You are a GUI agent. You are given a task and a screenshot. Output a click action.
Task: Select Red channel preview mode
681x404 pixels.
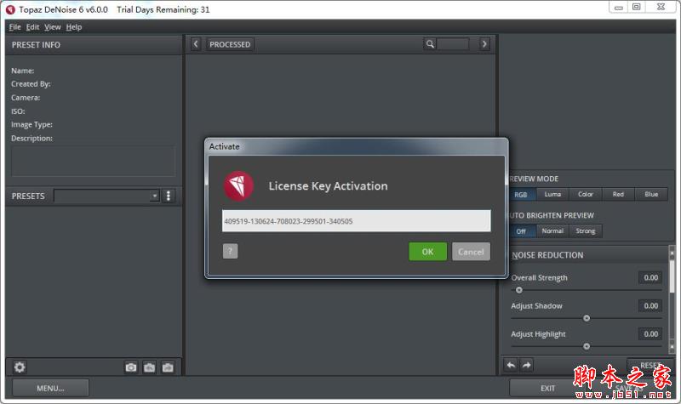[618, 195]
